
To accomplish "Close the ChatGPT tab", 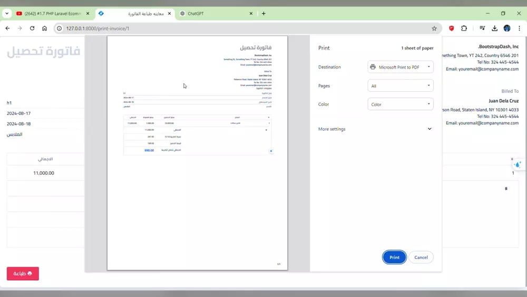I will pyautogui.click(x=251, y=14).
